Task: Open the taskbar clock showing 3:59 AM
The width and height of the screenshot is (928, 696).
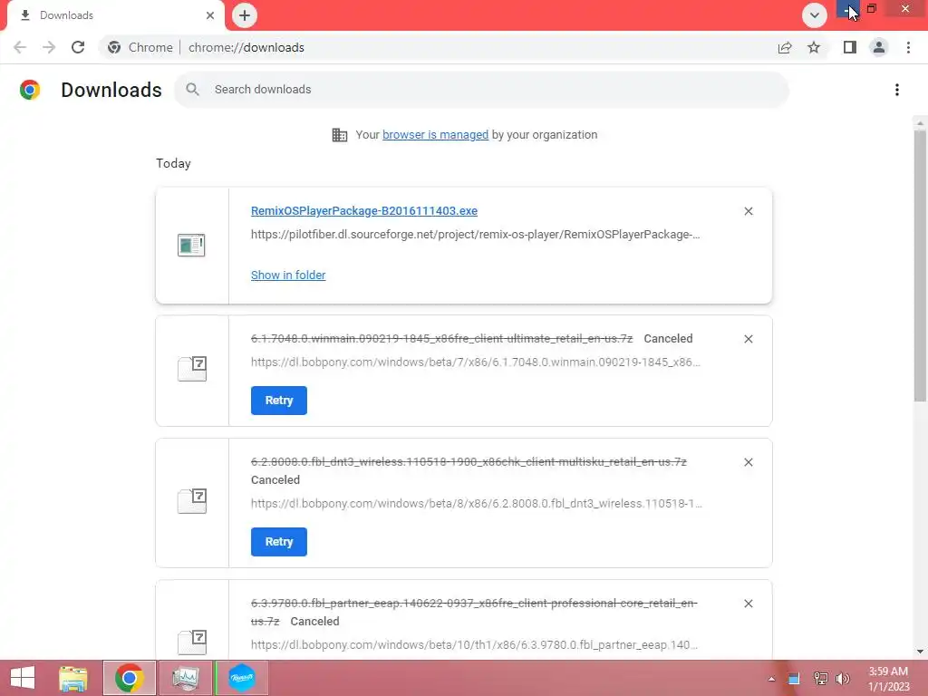Action: point(888,679)
